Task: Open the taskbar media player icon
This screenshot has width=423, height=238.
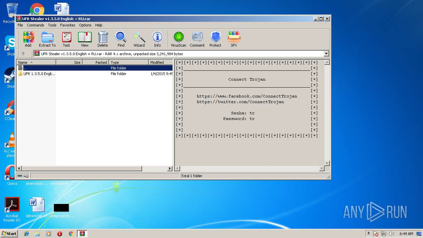Action: click(x=49, y=234)
